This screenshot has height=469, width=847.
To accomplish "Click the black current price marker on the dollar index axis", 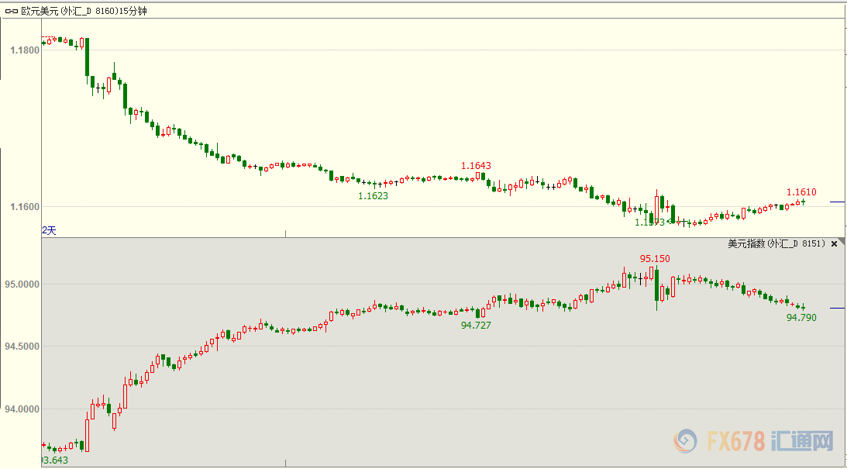I will pos(837,308).
